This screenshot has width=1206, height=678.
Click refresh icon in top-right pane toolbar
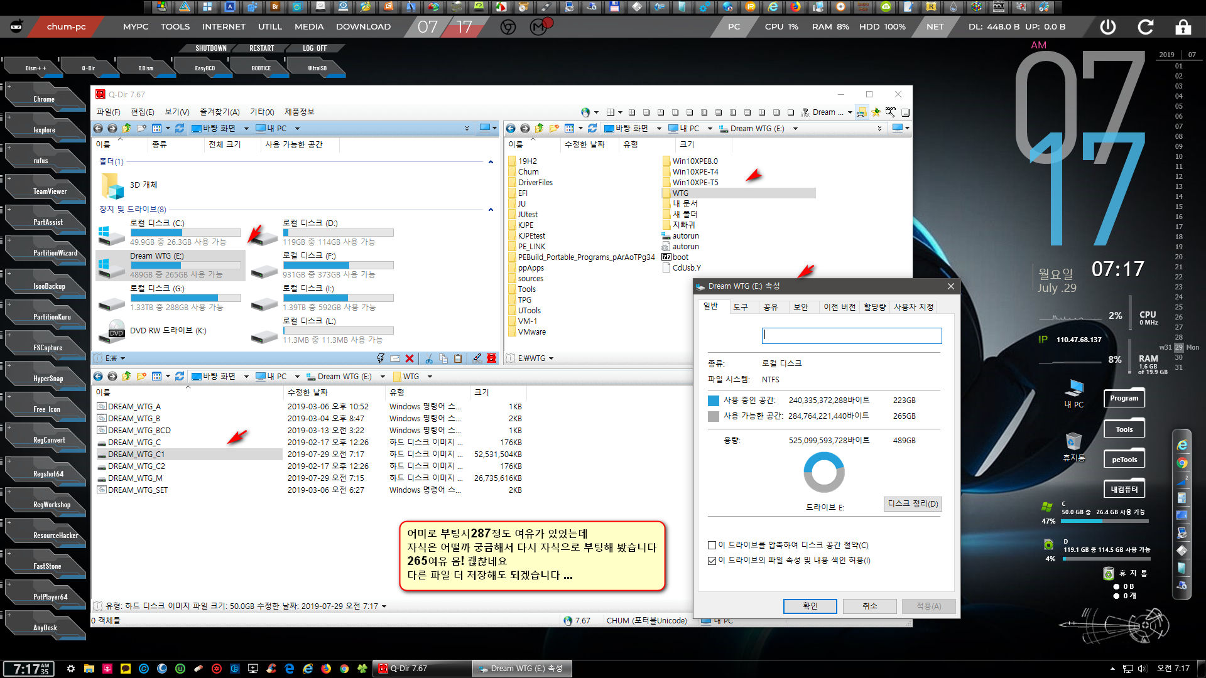tap(592, 128)
